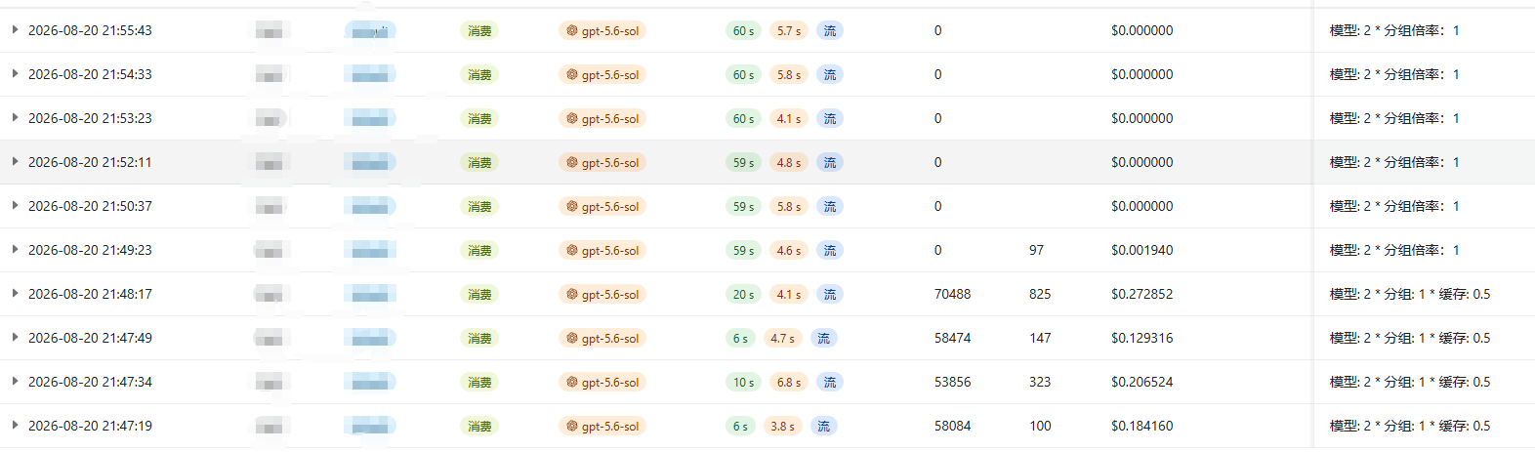Click the 70488 prompt tokens value

point(953,294)
